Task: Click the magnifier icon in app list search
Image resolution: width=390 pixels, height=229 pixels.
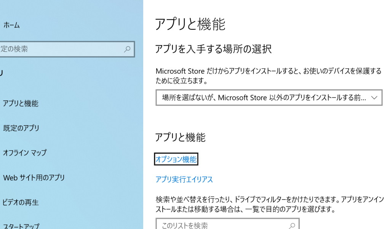Action: [292, 225]
